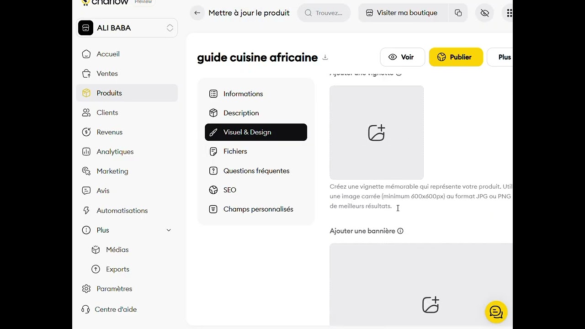Click the Trouvez search field
The height and width of the screenshot is (329, 585).
pos(324,13)
